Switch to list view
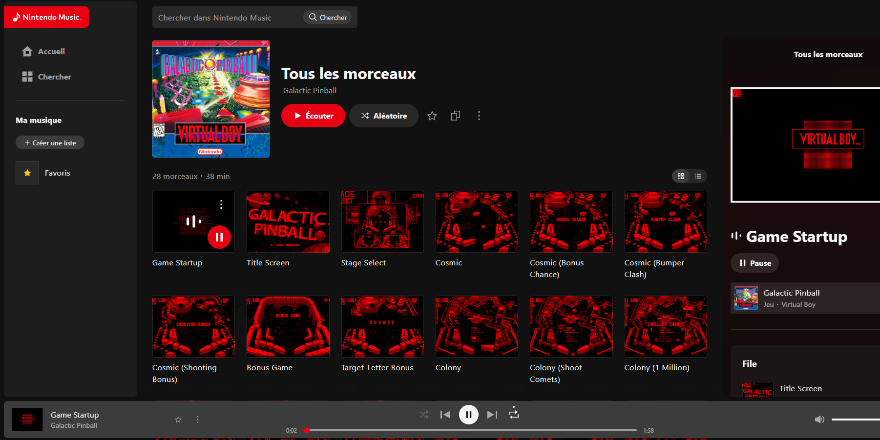Screen dimensions: 880x440 [698, 176]
